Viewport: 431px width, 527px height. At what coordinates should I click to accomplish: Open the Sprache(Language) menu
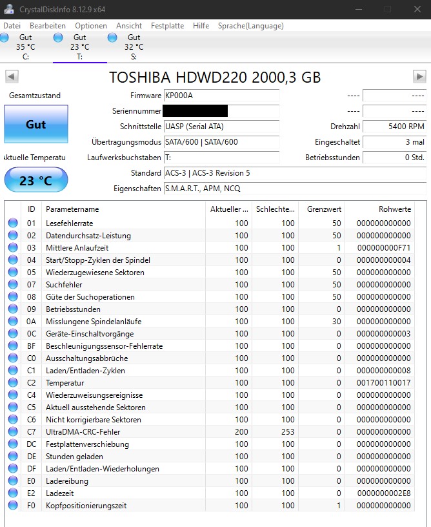coord(251,26)
